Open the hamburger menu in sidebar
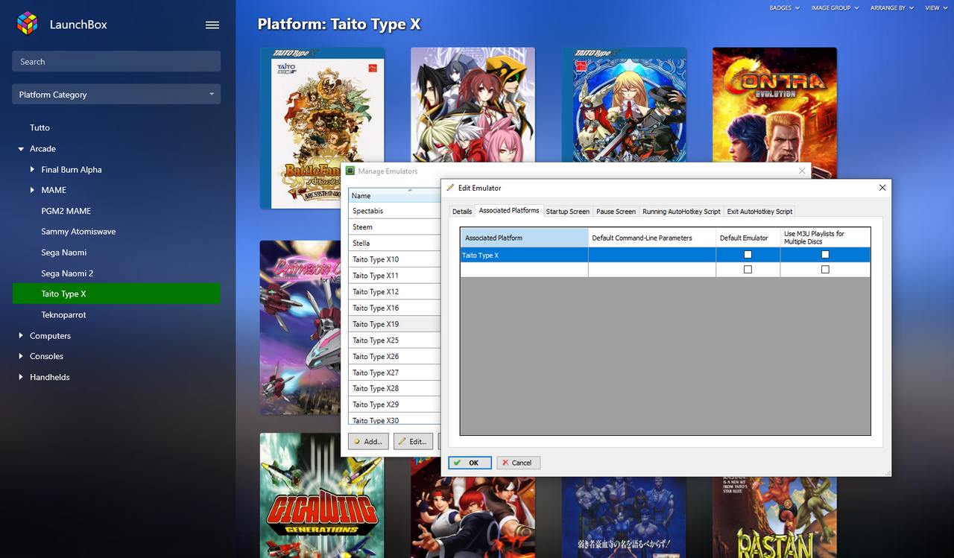The height and width of the screenshot is (558, 954). [x=212, y=25]
